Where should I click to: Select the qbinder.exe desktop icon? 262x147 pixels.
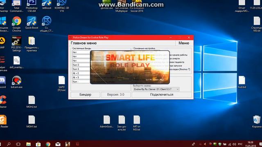tap(106, 4)
